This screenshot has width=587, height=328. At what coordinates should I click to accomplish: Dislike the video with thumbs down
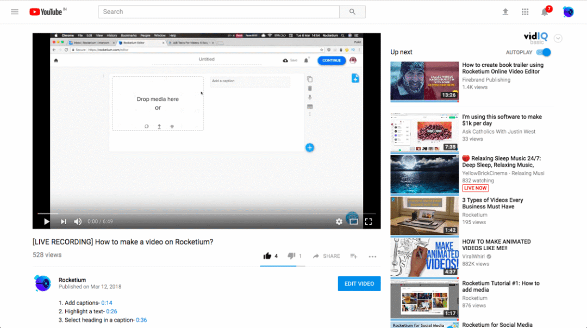coord(291,256)
